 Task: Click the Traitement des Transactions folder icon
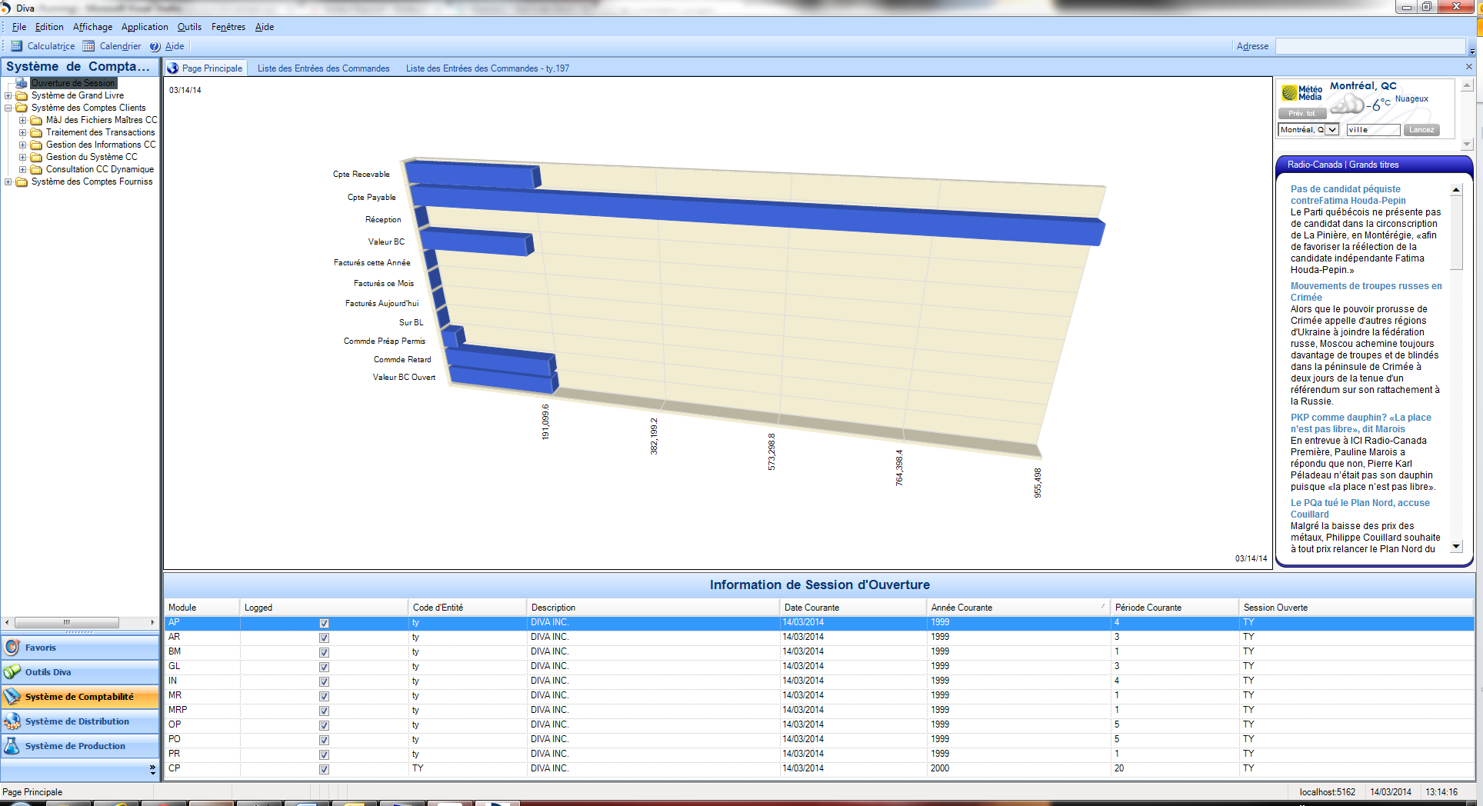(36, 132)
